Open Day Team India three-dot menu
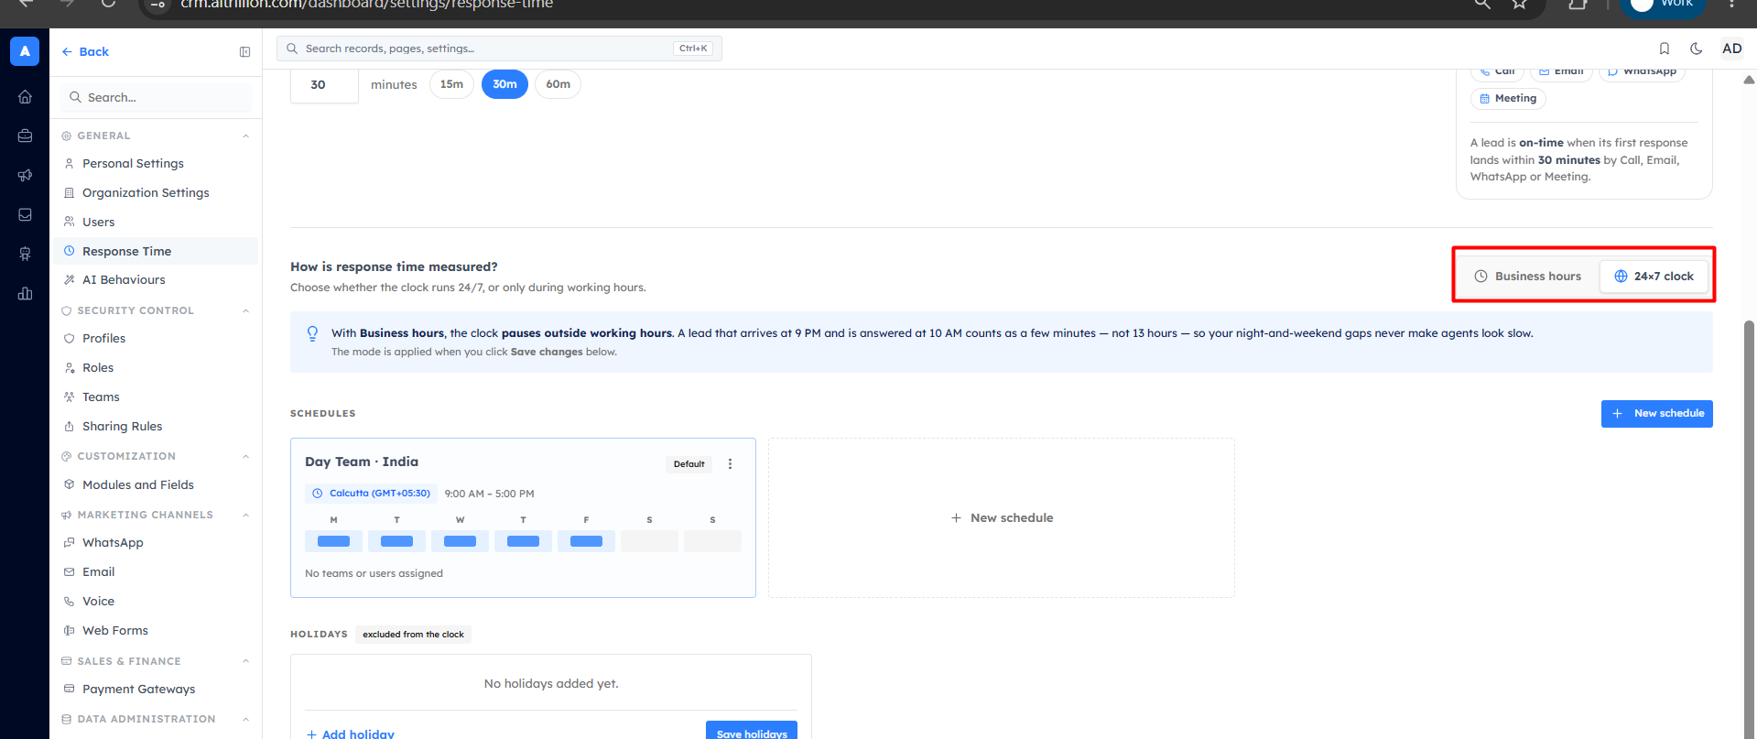The width and height of the screenshot is (1757, 739). pyautogui.click(x=730, y=464)
